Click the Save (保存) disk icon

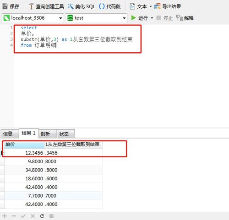[x=5, y=6]
